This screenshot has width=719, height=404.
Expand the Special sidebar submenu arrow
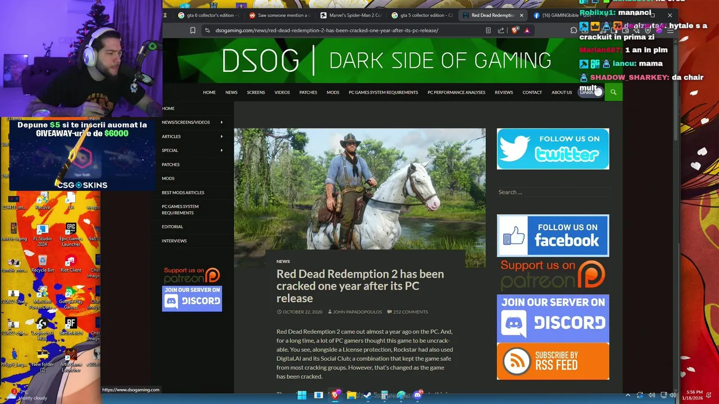pyautogui.click(x=221, y=150)
